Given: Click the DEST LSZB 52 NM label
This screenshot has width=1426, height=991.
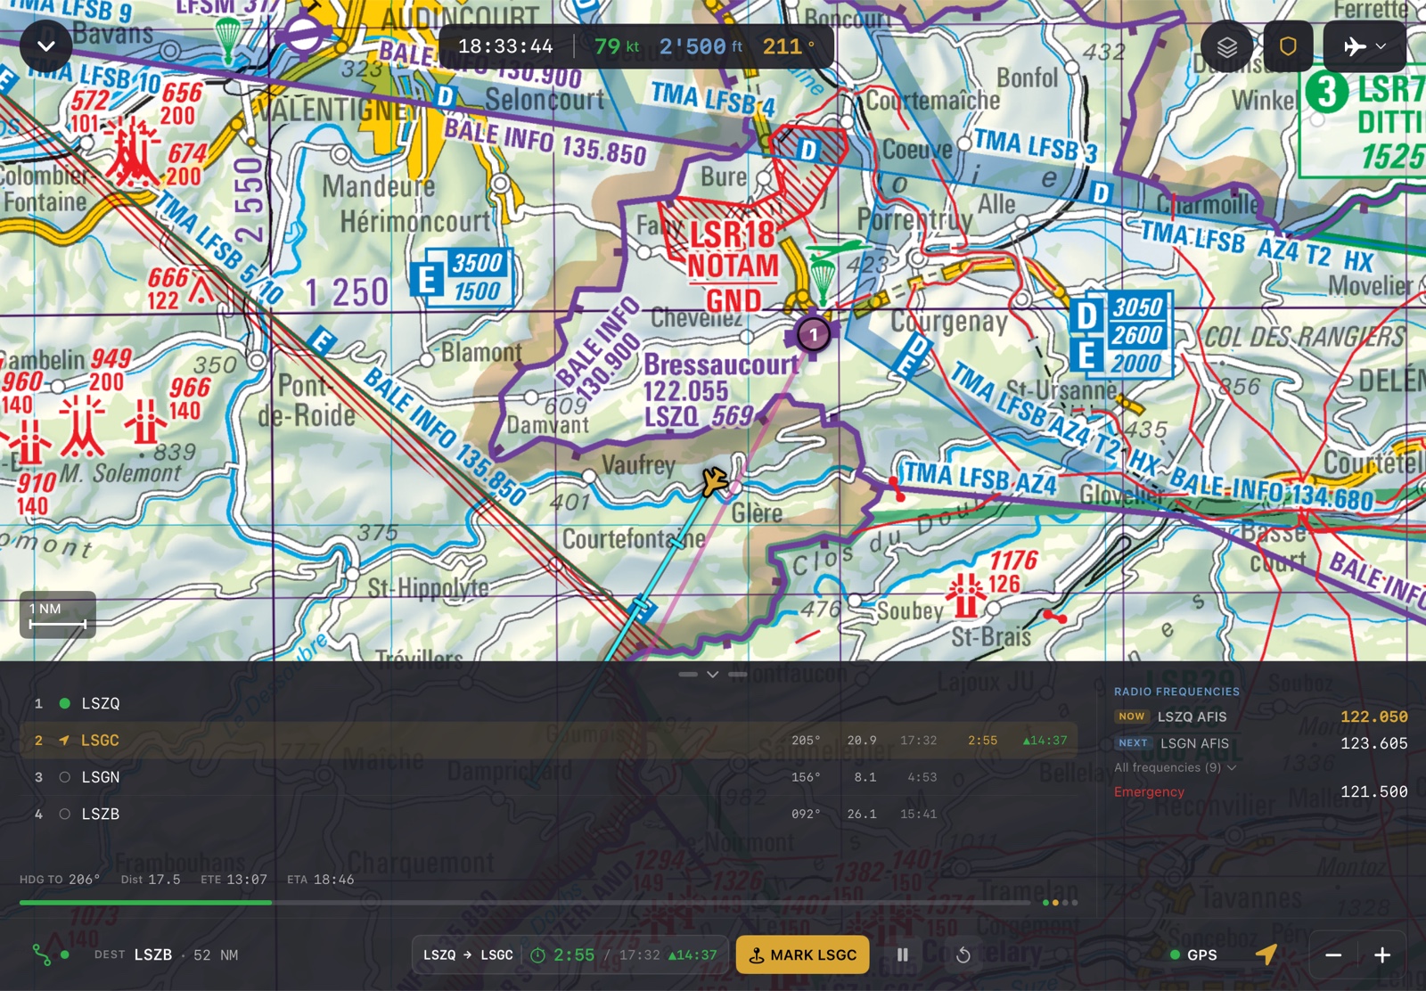Looking at the screenshot, I should coord(166,954).
